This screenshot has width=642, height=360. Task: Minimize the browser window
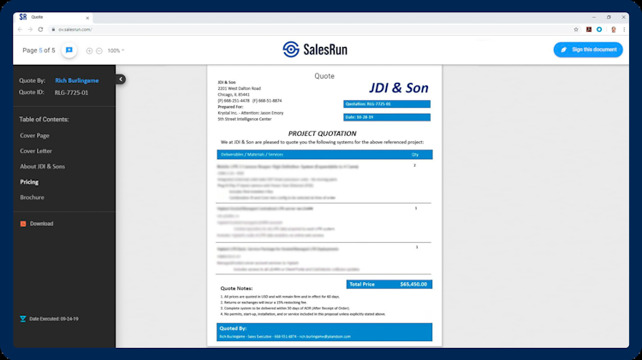click(x=594, y=17)
